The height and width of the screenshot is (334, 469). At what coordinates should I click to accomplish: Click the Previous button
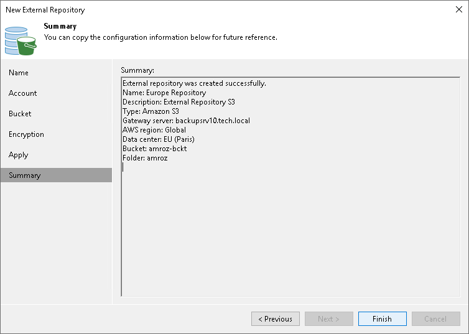(276, 319)
